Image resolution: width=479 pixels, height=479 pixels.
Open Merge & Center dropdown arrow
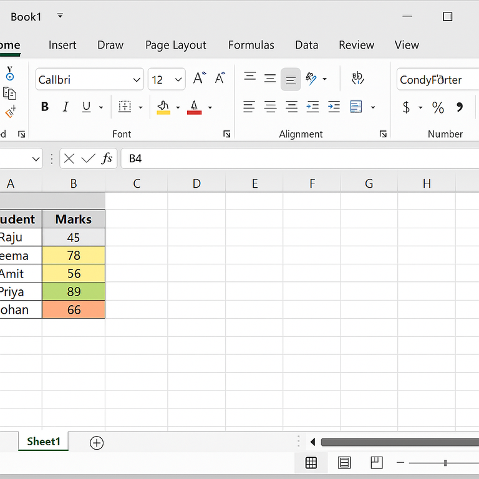(x=373, y=107)
